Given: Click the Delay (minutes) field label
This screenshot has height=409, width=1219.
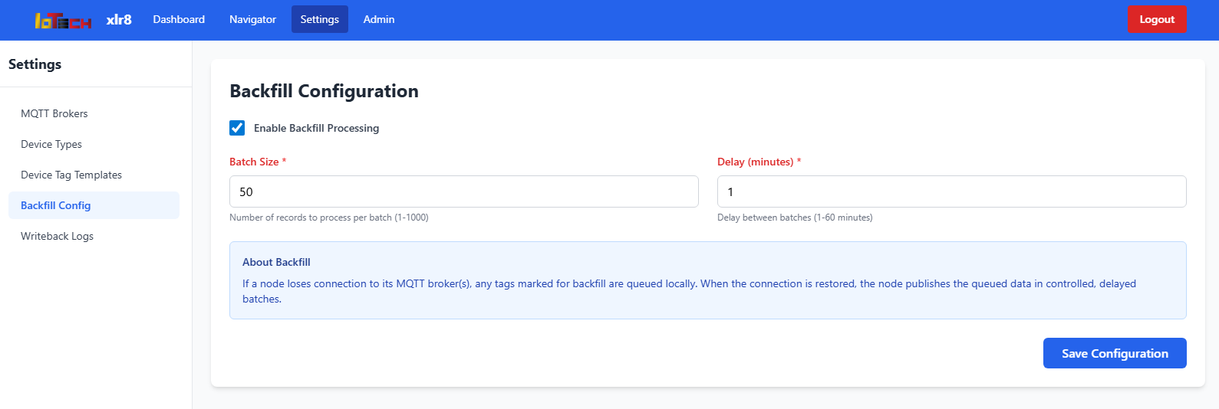Looking at the screenshot, I should (755, 162).
